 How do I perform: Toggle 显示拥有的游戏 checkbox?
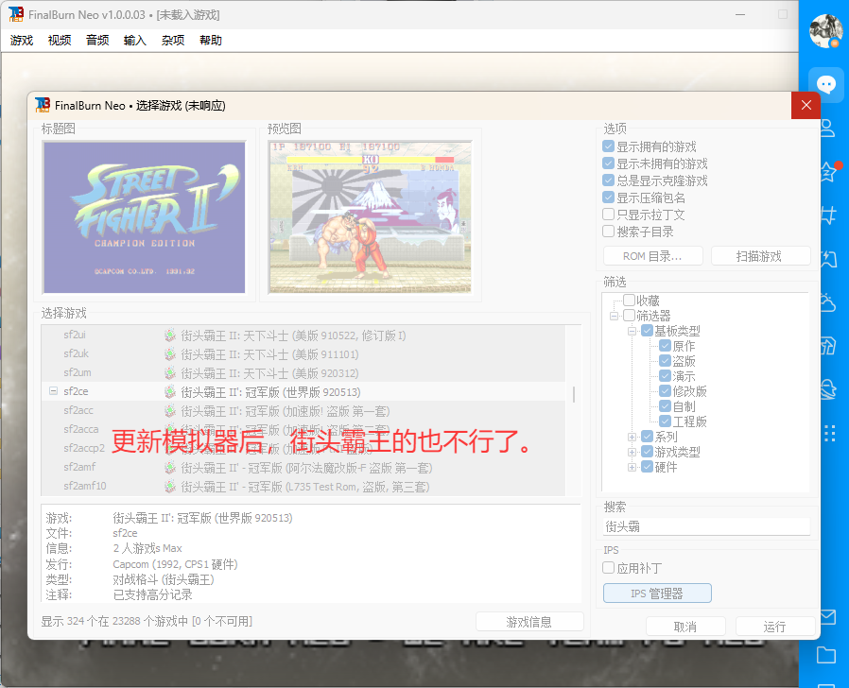tap(608, 146)
